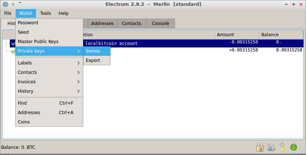
Task: Sort by the Amount column header
Action: pos(237,35)
